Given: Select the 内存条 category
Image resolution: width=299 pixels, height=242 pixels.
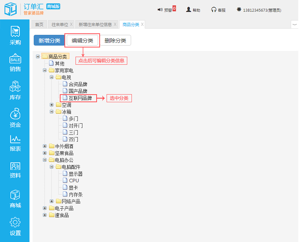Looking at the screenshot, I should click(x=76, y=195).
